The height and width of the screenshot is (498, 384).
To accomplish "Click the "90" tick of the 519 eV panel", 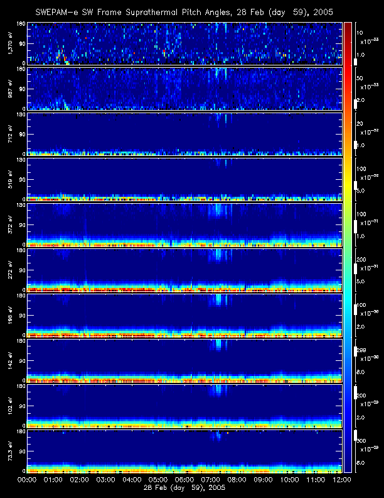I will (23, 179).
